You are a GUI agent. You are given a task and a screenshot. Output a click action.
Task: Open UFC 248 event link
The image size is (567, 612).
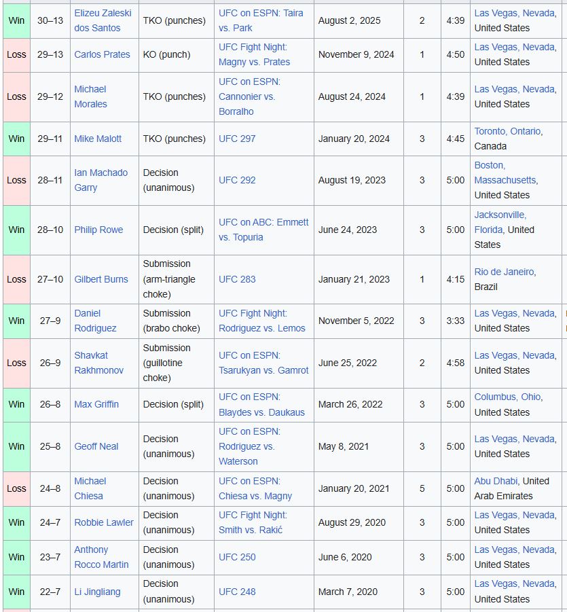(x=237, y=592)
